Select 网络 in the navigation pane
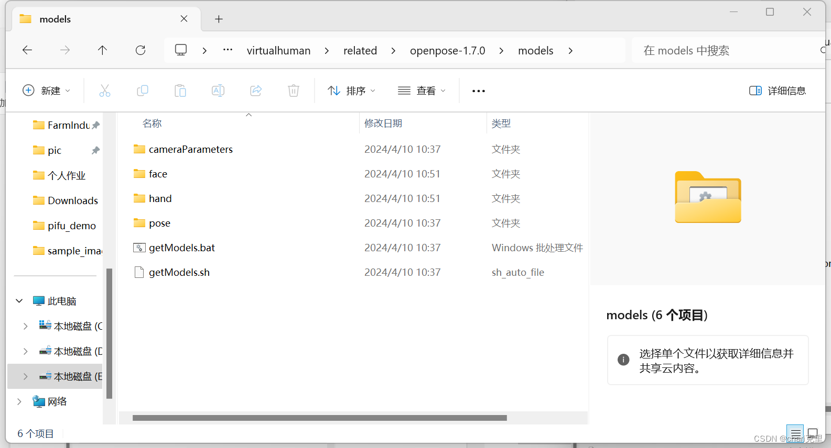831x448 pixels. 57,401
